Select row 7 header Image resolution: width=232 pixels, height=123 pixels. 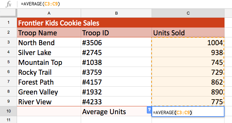(x=9, y=82)
